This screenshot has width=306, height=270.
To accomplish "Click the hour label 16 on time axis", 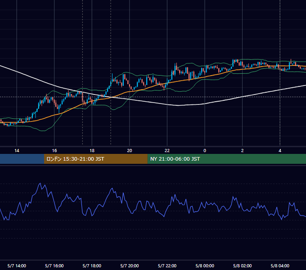I will 54,151.
